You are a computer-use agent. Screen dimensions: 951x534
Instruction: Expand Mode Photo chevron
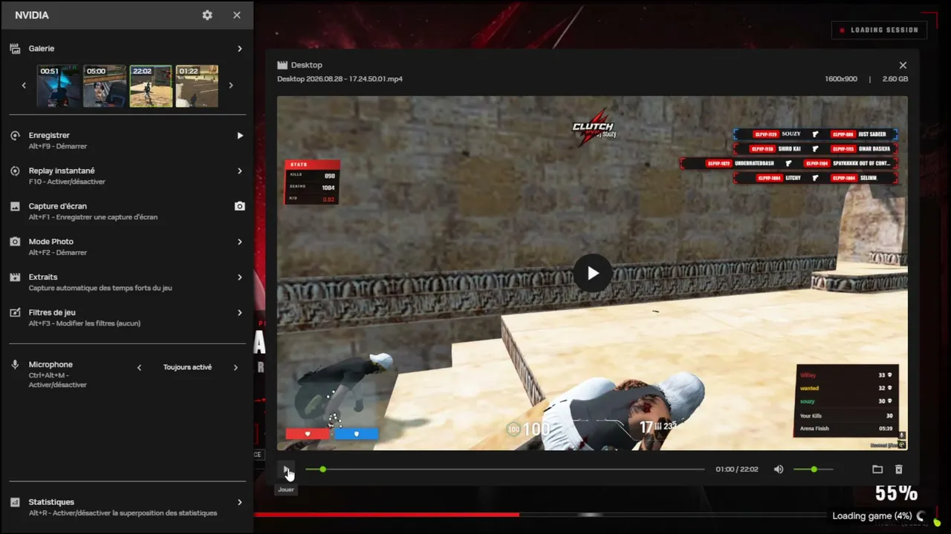click(239, 242)
